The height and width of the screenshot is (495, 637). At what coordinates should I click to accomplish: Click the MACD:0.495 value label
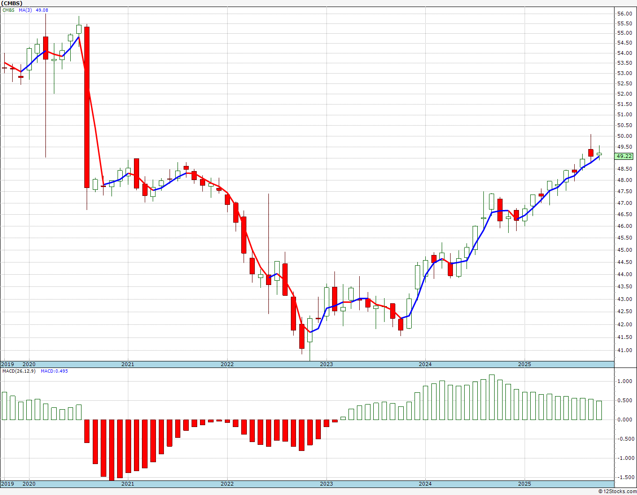click(x=54, y=371)
